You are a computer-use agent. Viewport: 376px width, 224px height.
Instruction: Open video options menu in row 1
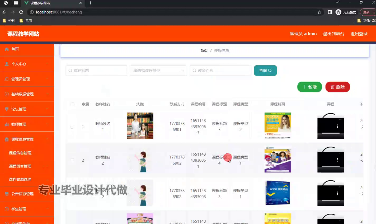point(337,126)
